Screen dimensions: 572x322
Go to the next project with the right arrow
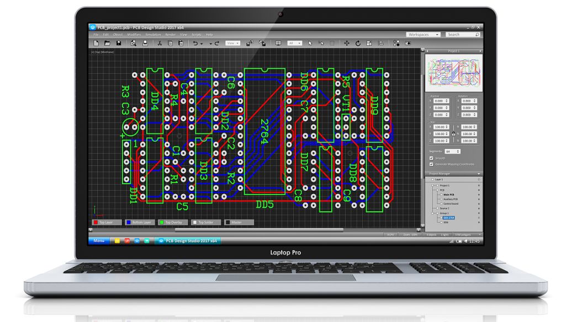click(480, 51)
